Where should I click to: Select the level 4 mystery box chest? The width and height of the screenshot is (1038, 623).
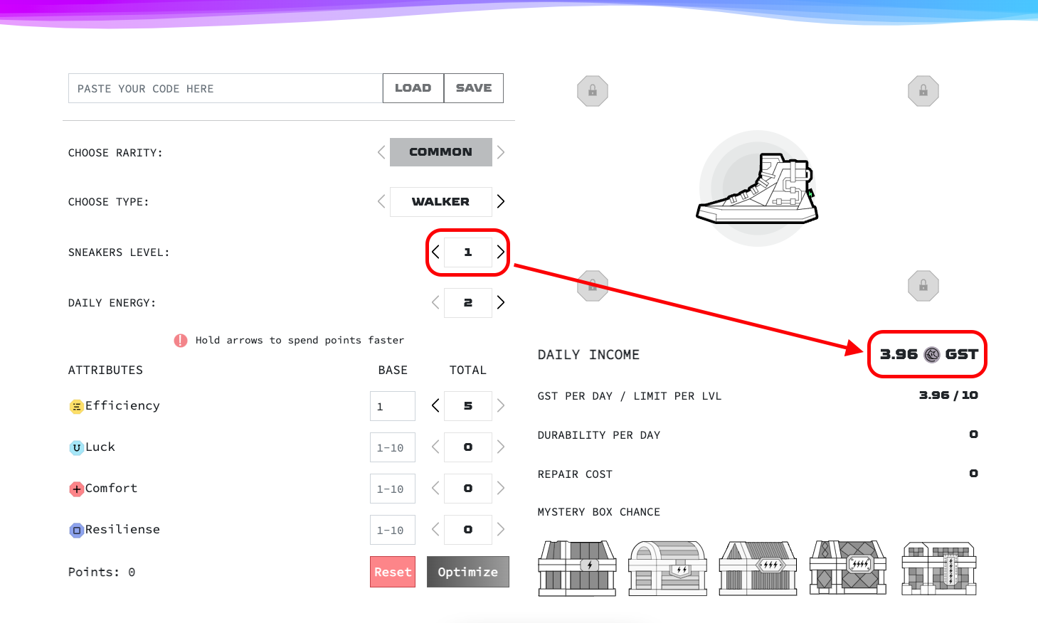848,568
